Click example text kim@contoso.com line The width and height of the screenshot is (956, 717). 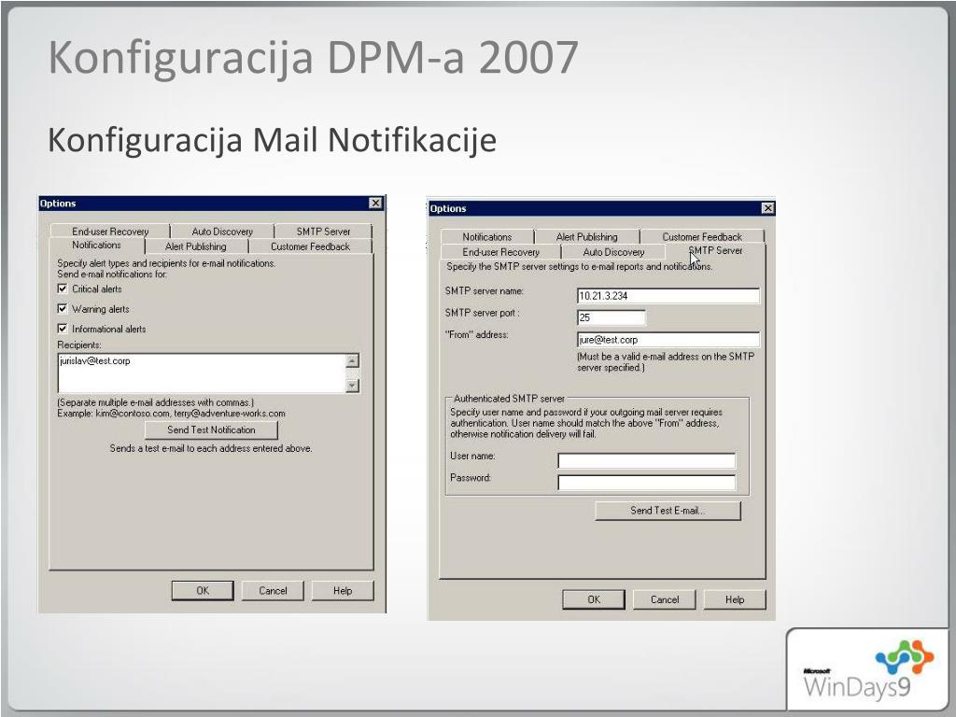coord(172,413)
